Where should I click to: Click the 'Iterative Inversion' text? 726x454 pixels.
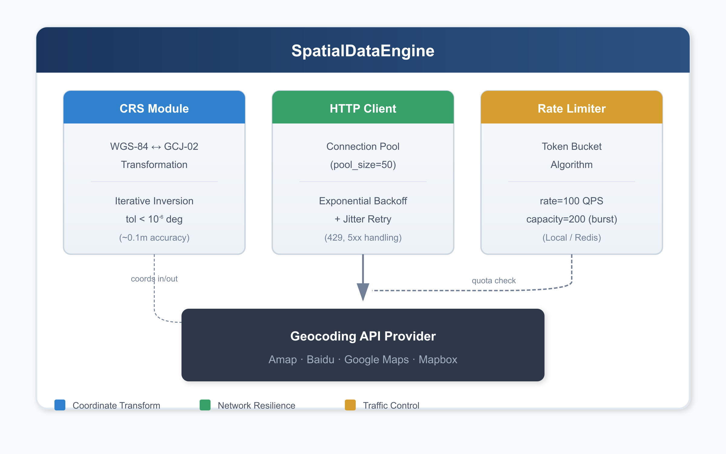pos(154,201)
